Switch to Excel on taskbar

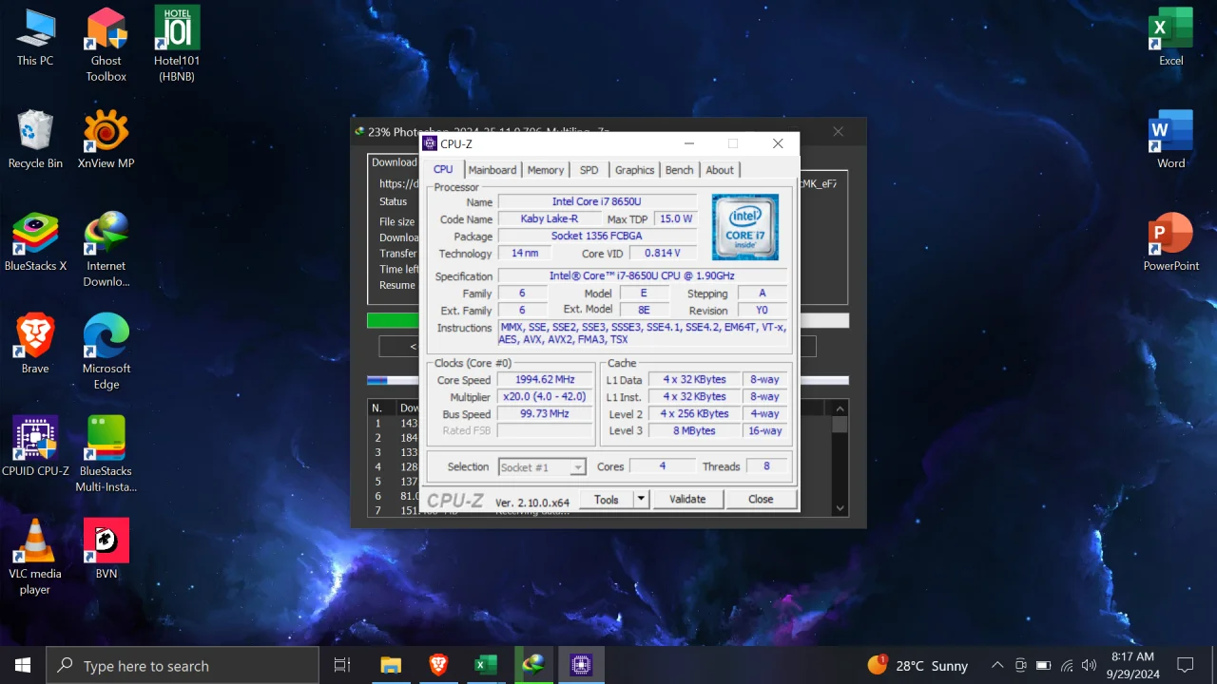pyautogui.click(x=486, y=665)
